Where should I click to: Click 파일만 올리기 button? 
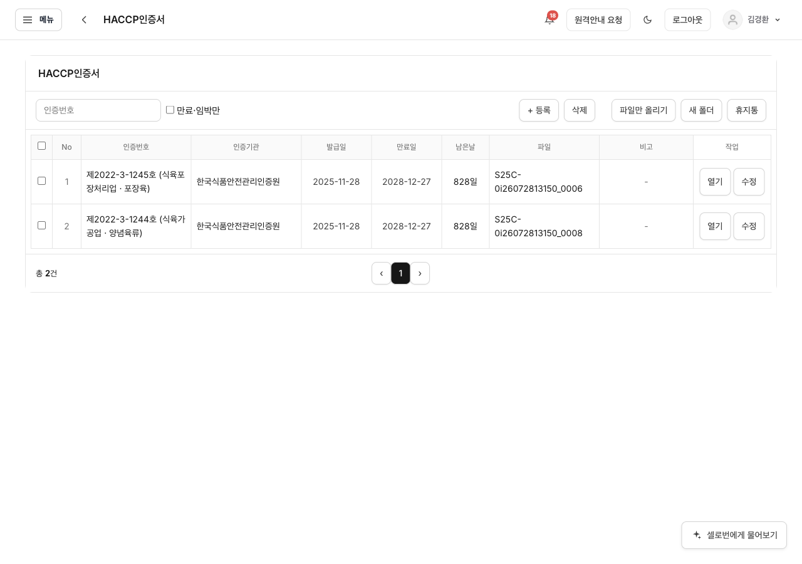tap(643, 110)
